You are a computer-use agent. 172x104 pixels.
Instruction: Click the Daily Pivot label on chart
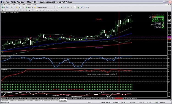[99, 48]
